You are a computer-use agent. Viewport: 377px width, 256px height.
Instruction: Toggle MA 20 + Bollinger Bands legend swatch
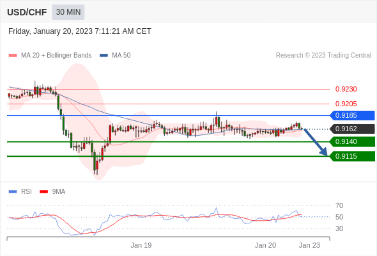point(13,56)
